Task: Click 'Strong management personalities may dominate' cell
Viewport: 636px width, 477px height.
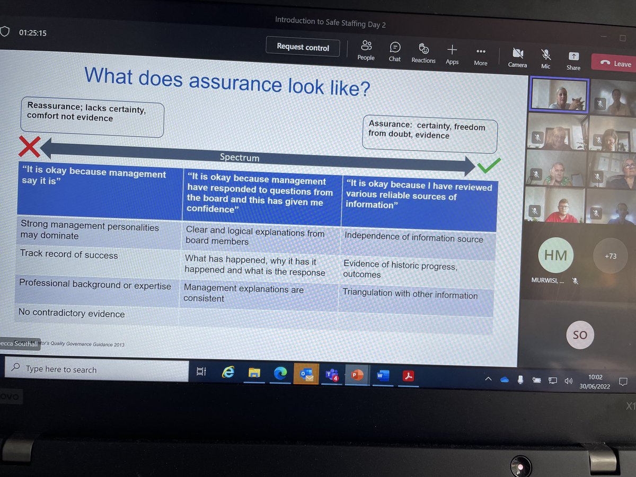Action: (x=100, y=232)
